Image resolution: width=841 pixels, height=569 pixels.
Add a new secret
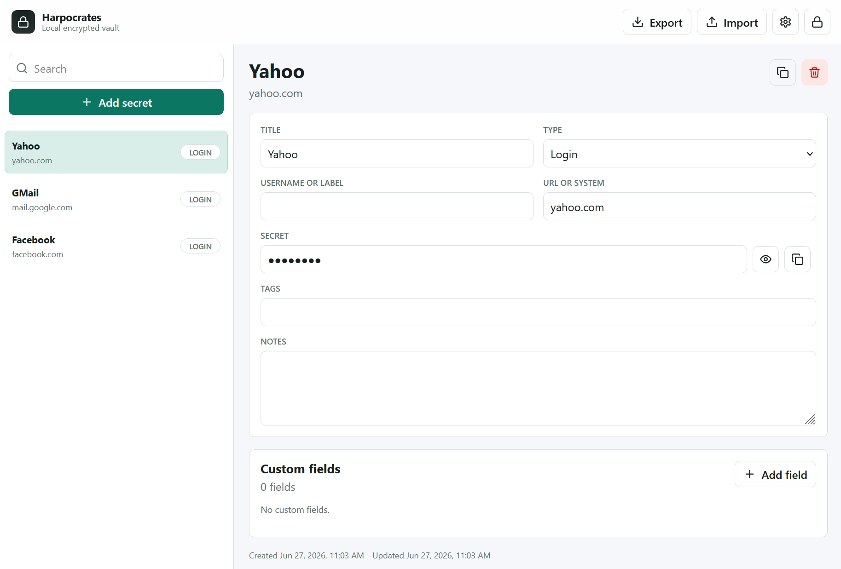(116, 102)
